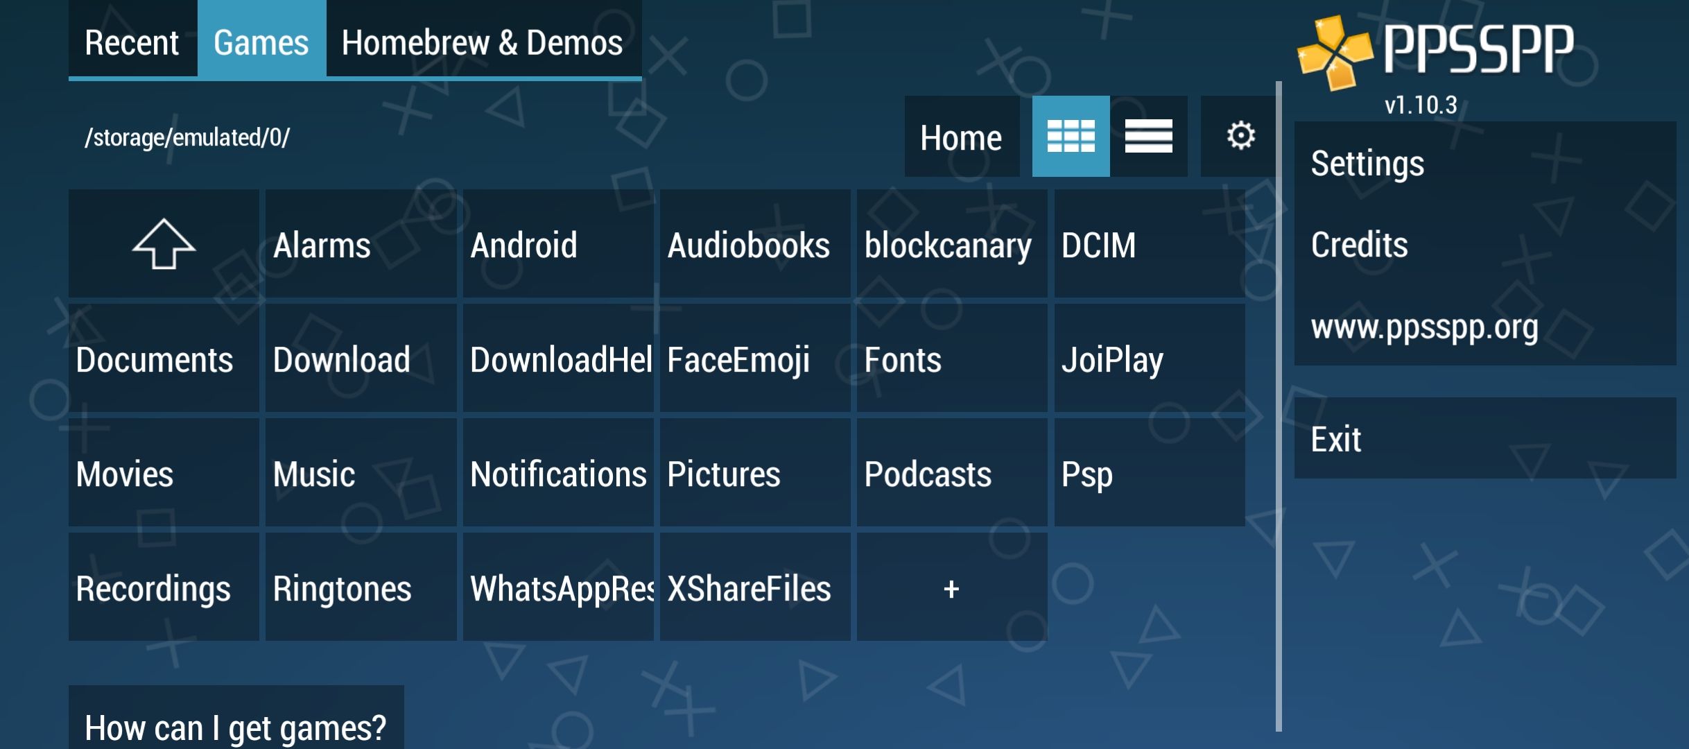This screenshot has height=749, width=1689.
Task: Click the up-arrow parent folder icon
Action: [164, 244]
